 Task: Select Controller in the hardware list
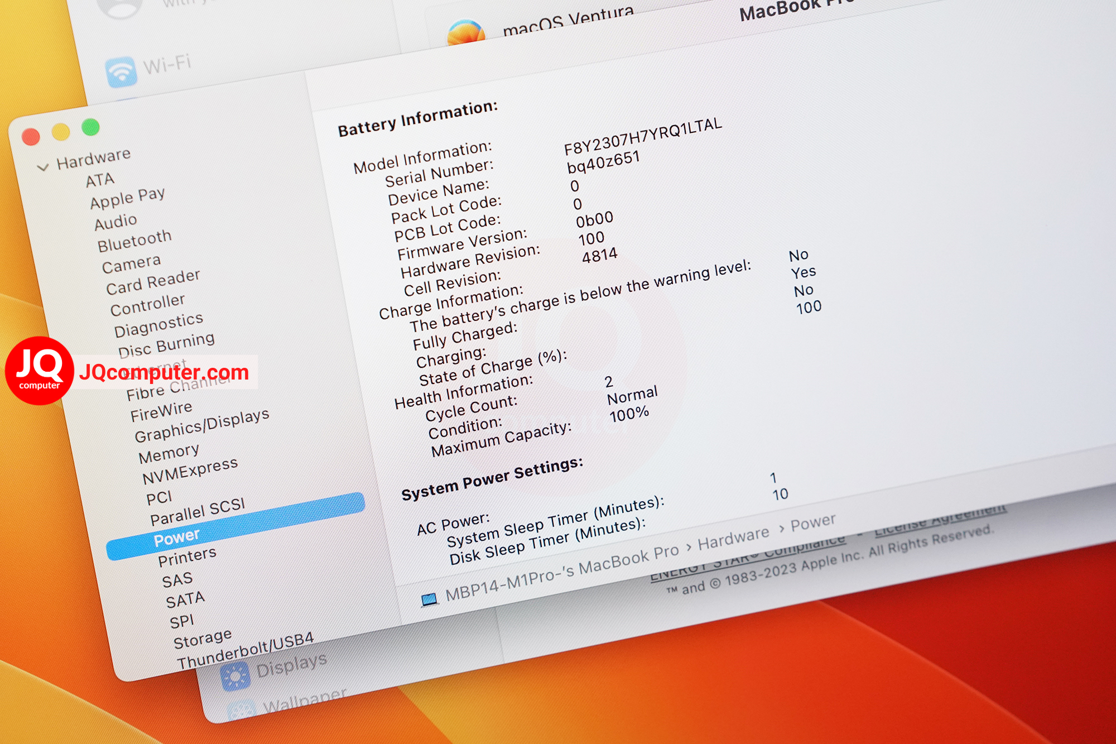point(147,305)
